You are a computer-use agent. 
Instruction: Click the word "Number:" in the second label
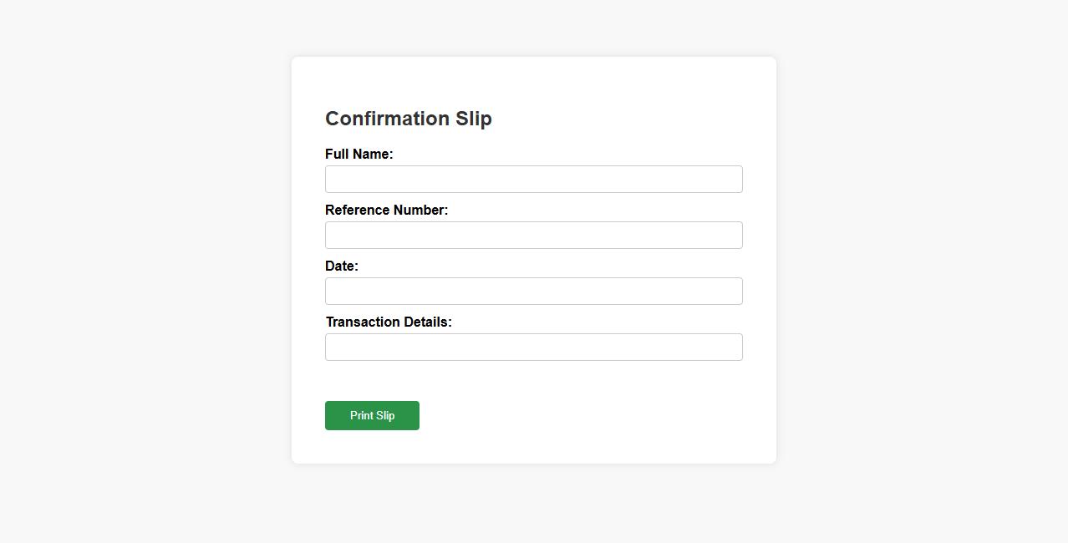pos(421,211)
